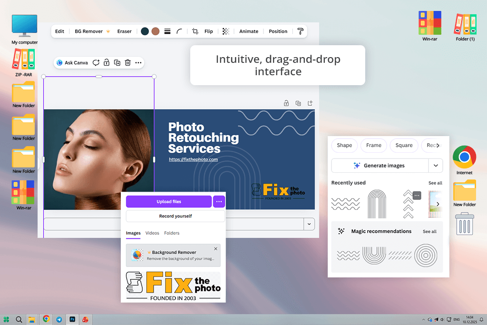
Task: Open File Explorer from the taskbar
Action: click(x=32, y=319)
